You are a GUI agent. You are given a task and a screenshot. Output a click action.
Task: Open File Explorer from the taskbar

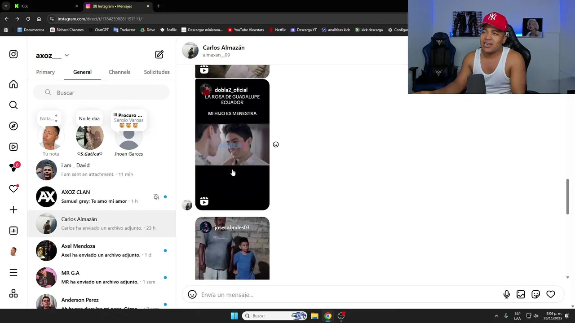[x=314, y=316]
